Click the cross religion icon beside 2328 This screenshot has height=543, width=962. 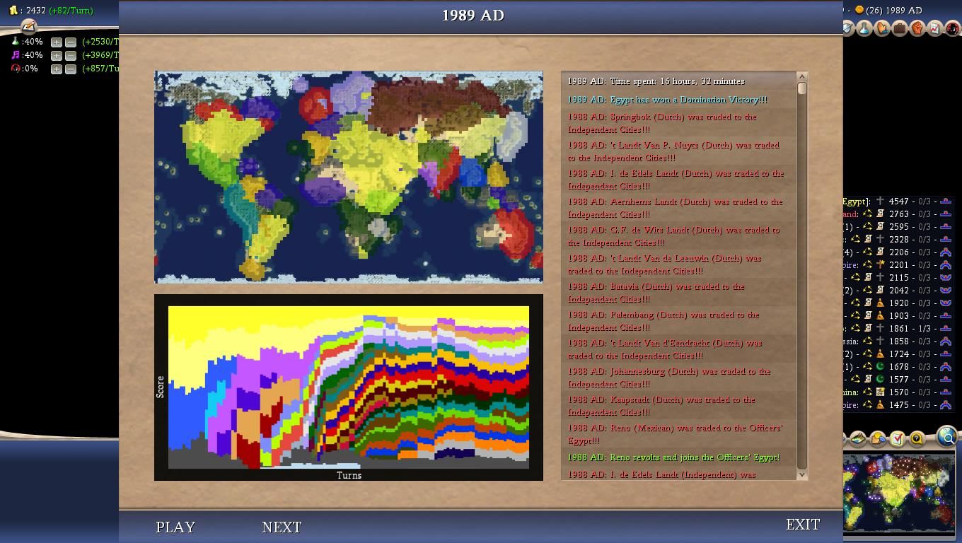pos(880,240)
